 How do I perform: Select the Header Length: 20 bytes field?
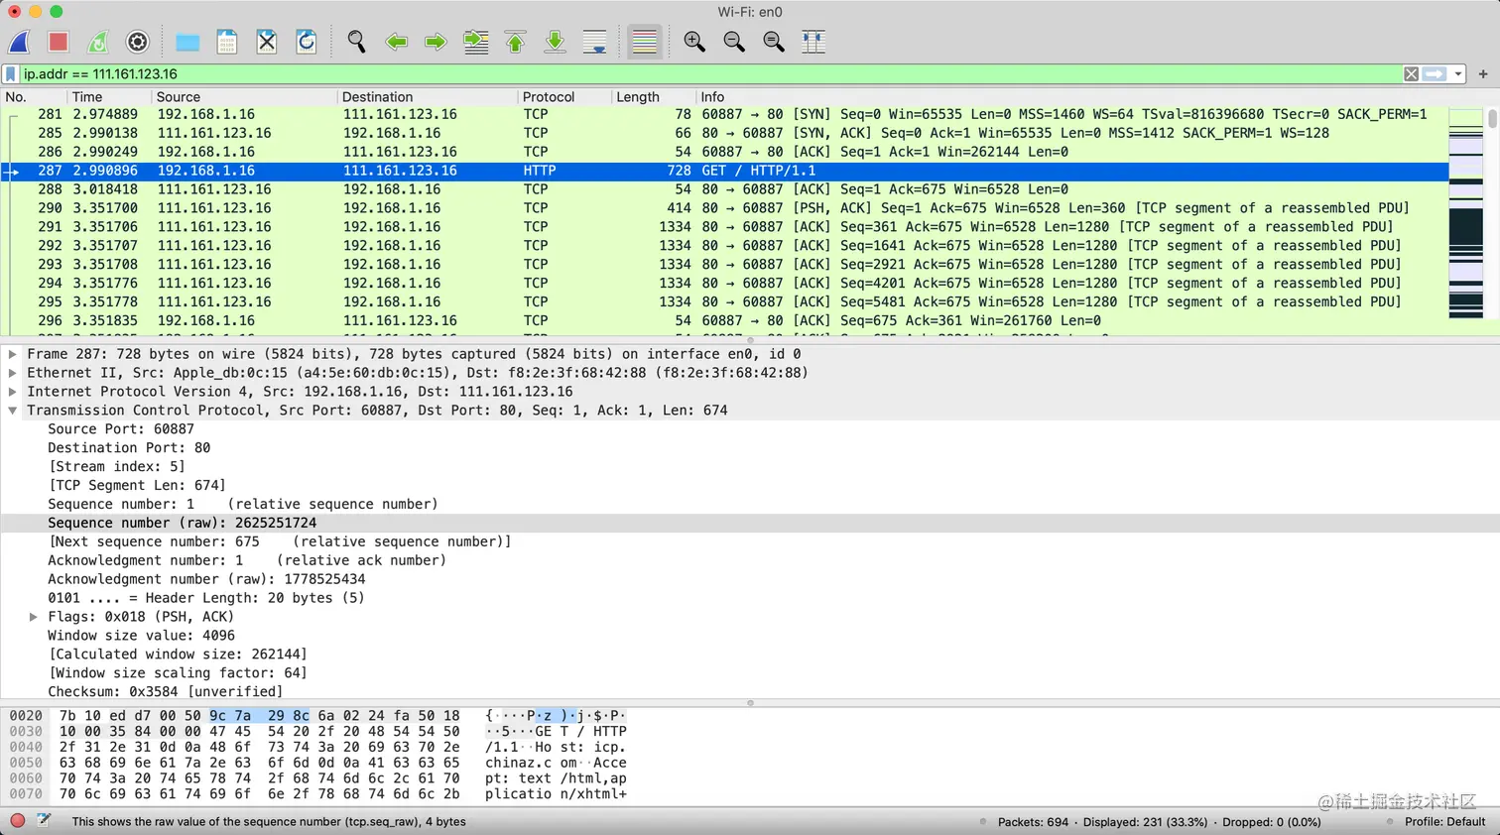(205, 598)
